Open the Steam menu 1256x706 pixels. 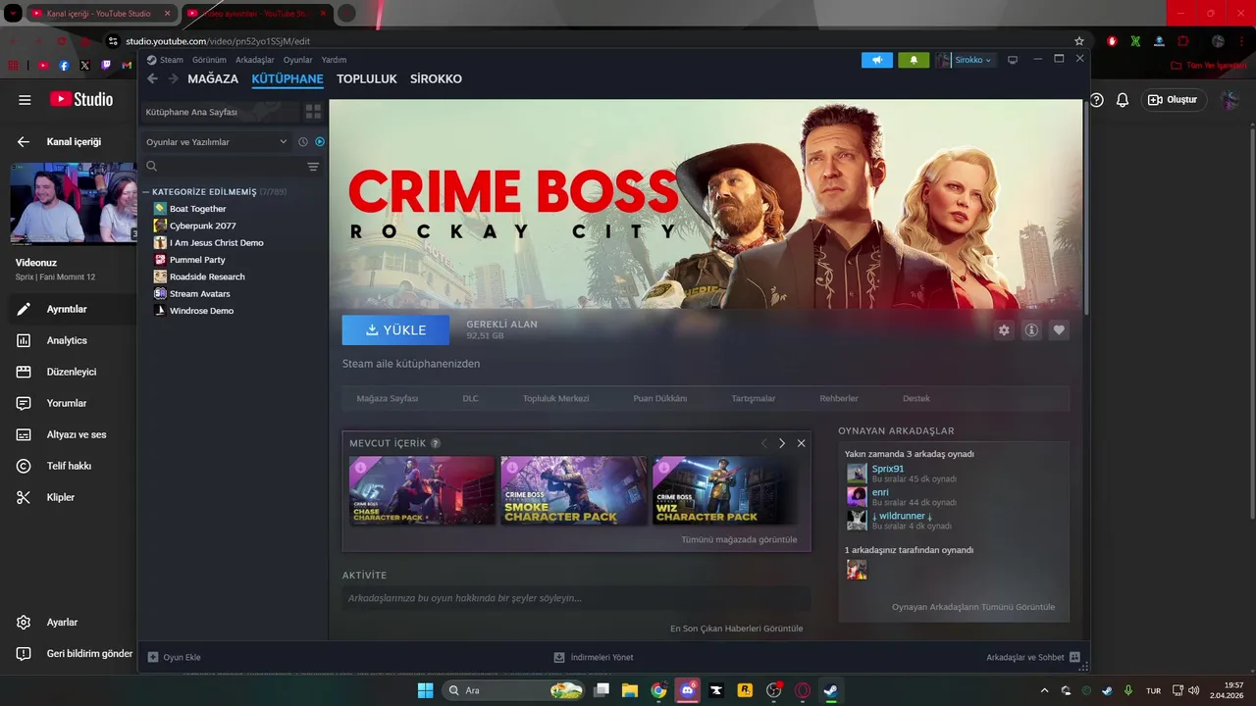click(x=172, y=60)
